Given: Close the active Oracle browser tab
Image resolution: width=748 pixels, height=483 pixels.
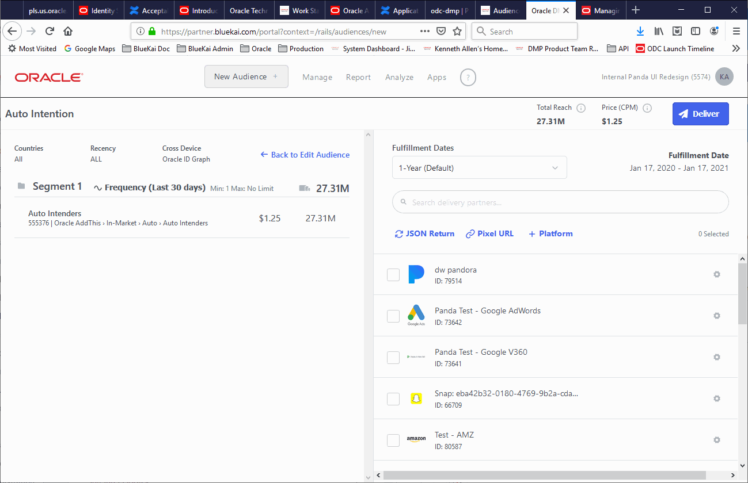Looking at the screenshot, I should (567, 10).
